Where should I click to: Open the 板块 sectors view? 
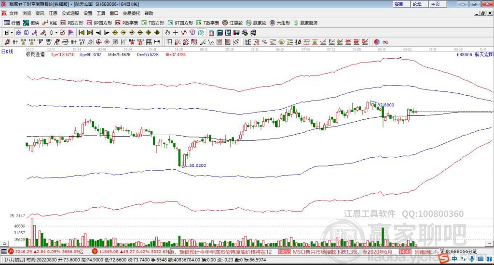(x=31, y=23)
